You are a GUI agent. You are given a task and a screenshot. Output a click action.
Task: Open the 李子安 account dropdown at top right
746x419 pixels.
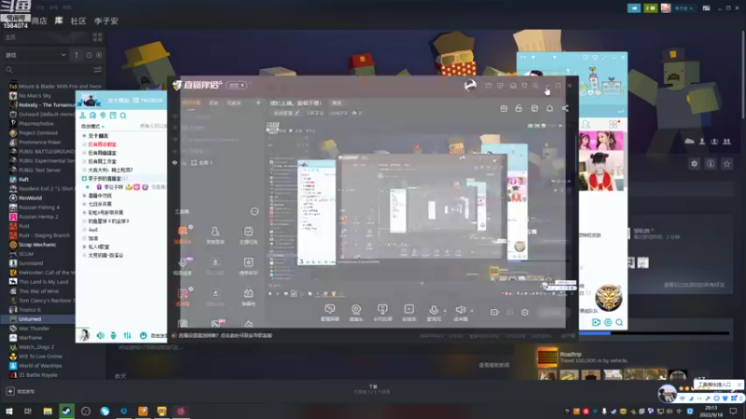point(683,8)
